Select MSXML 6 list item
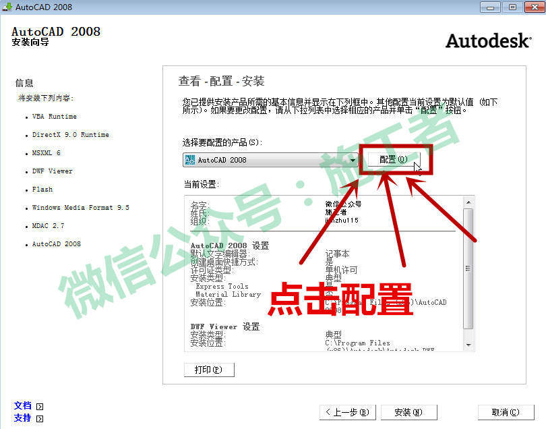This screenshot has width=546, height=429. point(47,153)
